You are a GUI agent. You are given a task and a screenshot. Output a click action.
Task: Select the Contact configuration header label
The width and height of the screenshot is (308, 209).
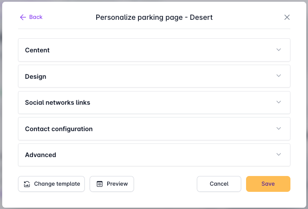click(x=59, y=129)
